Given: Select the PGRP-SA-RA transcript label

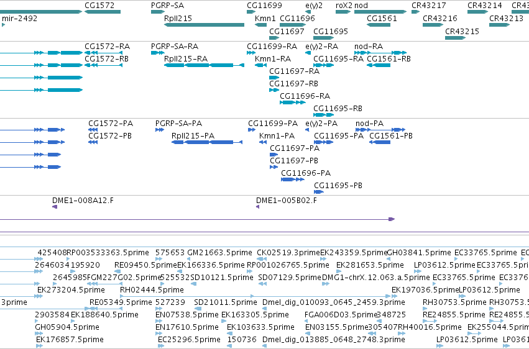Looking at the screenshot, I should click(x=175, y=46).
